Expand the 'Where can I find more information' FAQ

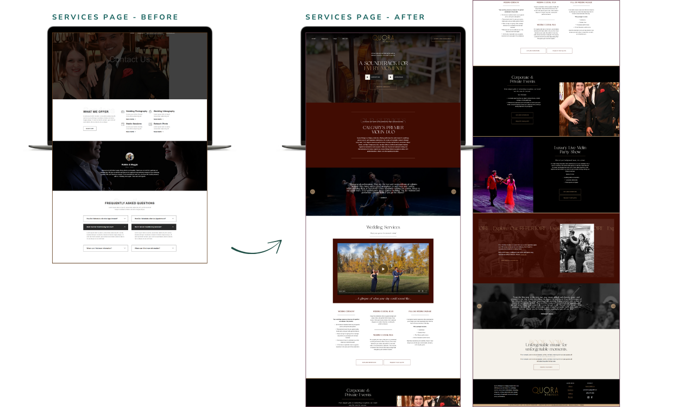pos(105,248)
